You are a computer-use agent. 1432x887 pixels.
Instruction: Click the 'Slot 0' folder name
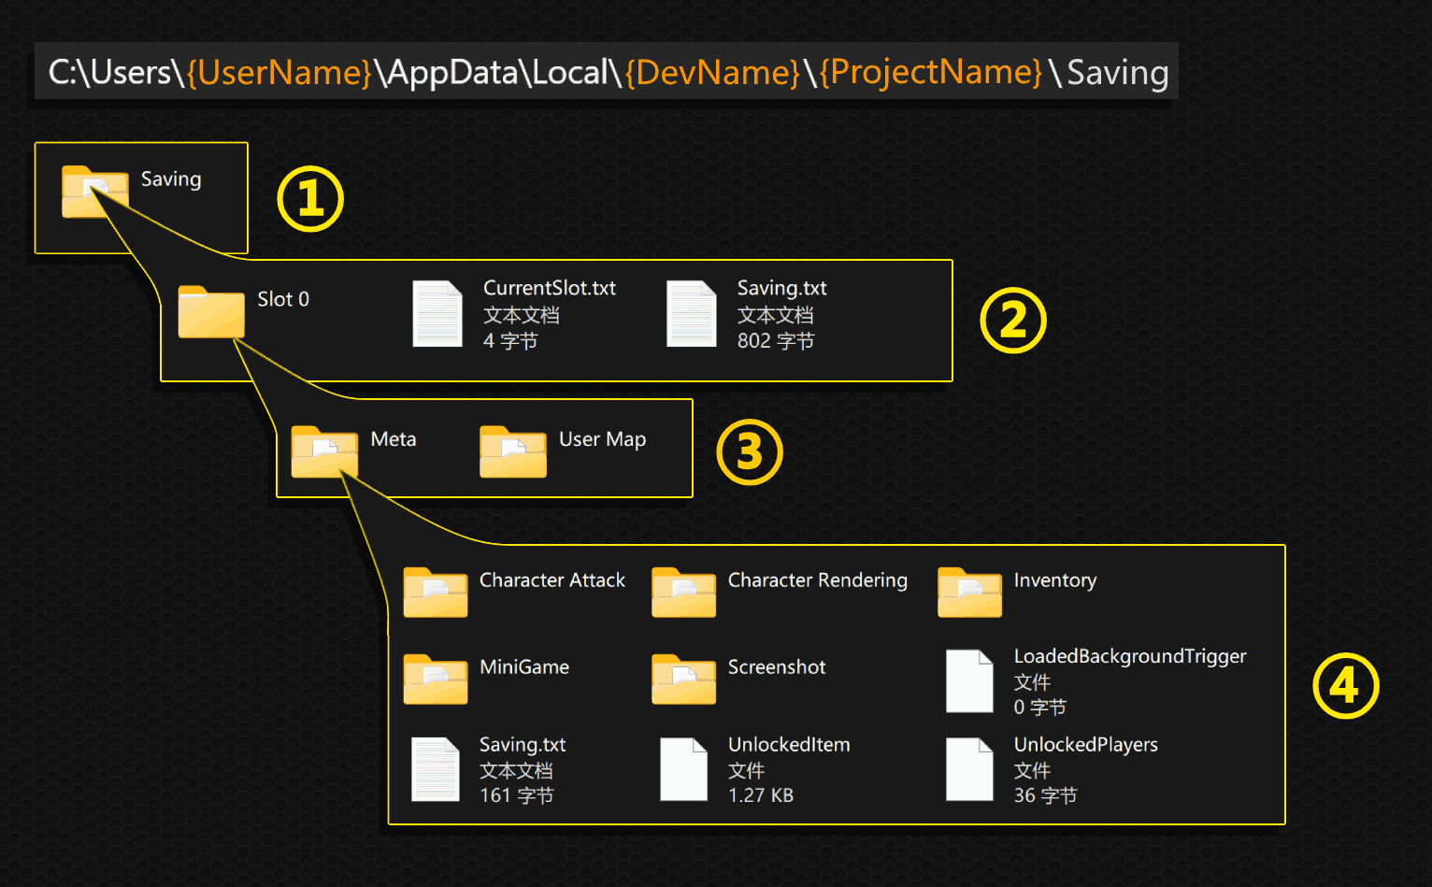coord(283,299)
